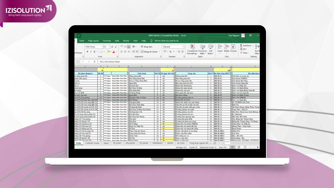This screenshot has width=334, height=188.
Task: Expand the VNI-Times font name dropdown
Action: pos(102,47)
